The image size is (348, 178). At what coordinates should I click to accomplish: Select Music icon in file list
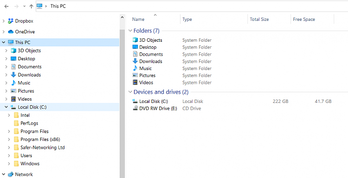point(135,68)
